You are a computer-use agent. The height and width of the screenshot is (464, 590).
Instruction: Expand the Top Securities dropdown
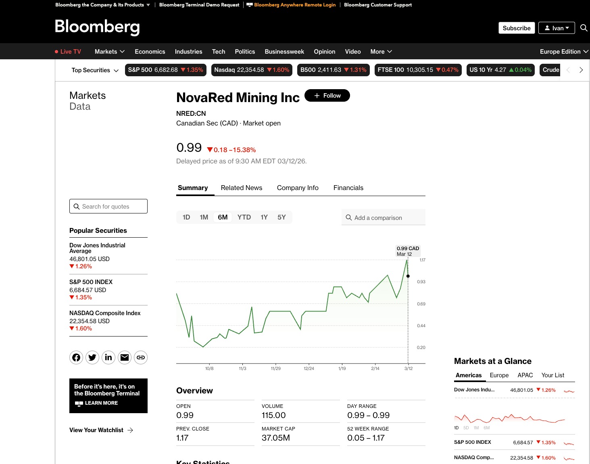coord(95,70)
